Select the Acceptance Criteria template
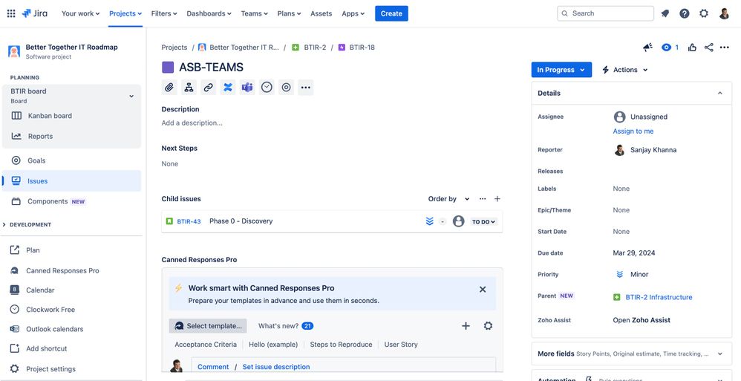Image resolution: width=741 pixels, height=381 pixels. [206, 345]
